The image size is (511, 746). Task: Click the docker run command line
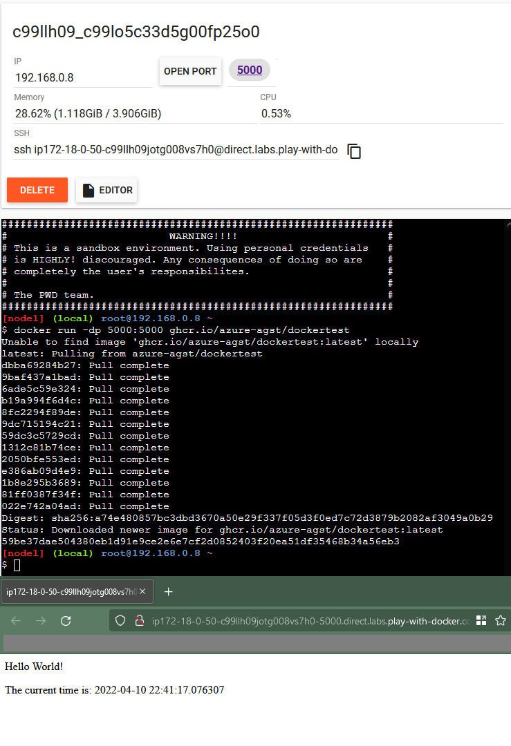click(x=176, y=330)
